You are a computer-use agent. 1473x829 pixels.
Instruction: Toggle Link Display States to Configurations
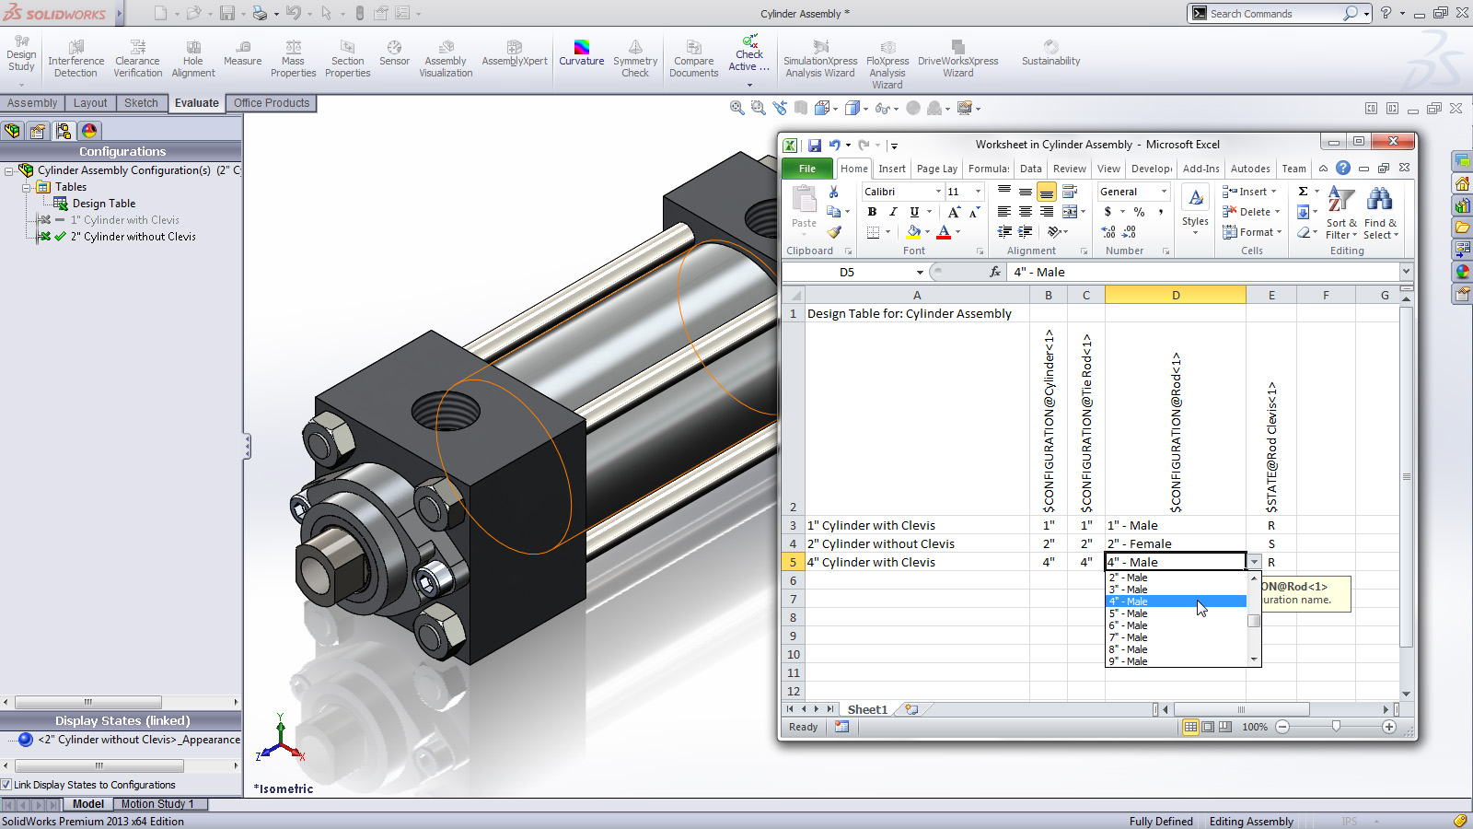tap(7, 784)
